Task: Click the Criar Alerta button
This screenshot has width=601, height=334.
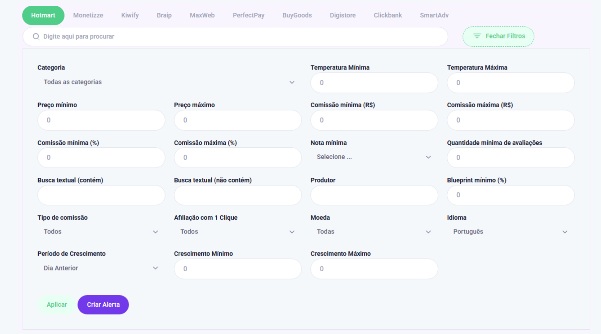Action: click(103, 305)
